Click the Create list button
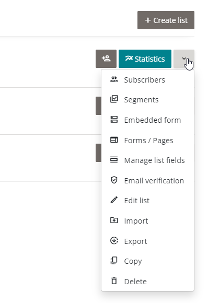 pyautogui.click(x=166, y=20)
